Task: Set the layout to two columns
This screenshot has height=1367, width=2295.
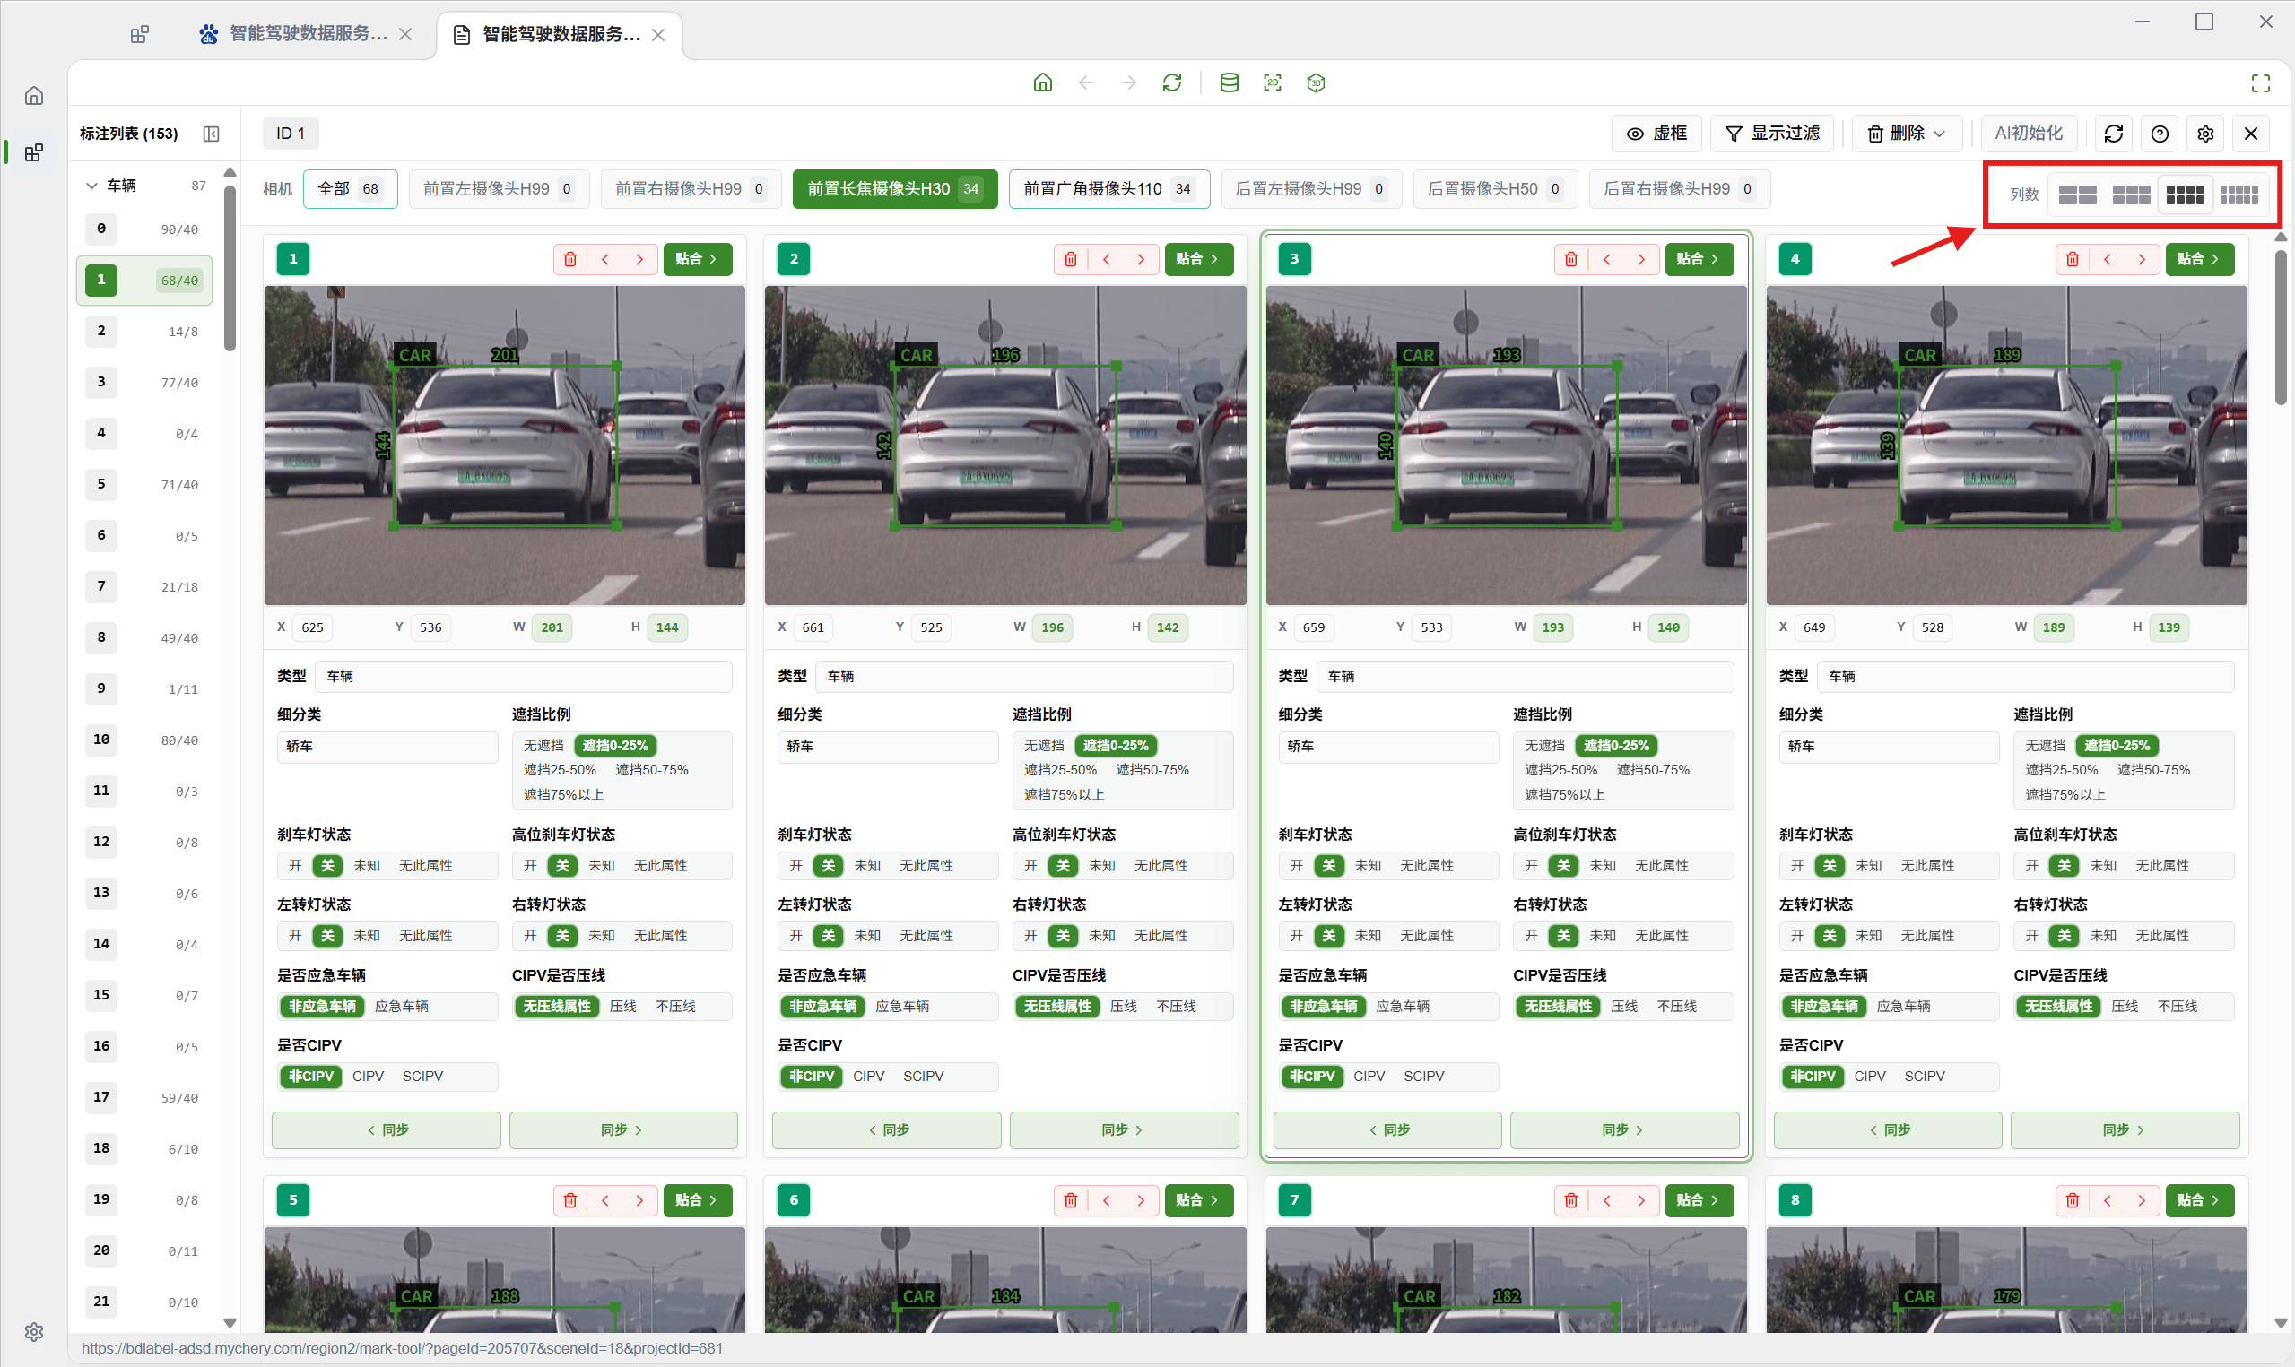Action: 2078,195
